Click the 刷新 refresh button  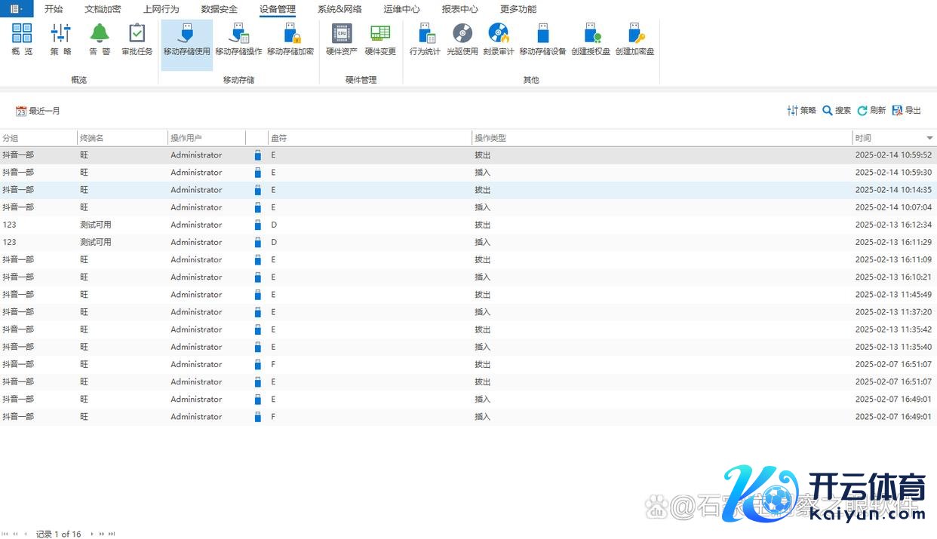tap(871, 110)
